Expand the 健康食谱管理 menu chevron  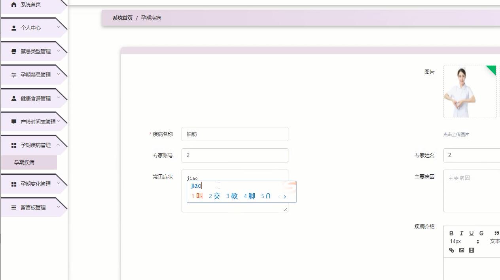59,97
